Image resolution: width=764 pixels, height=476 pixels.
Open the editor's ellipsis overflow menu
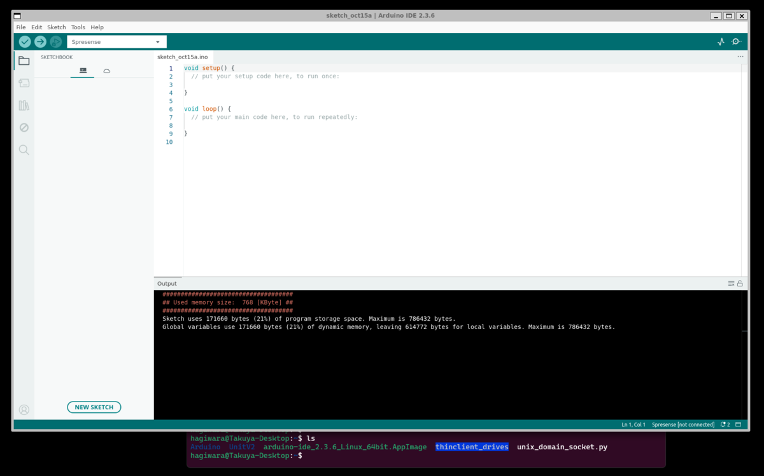(740, 57)
